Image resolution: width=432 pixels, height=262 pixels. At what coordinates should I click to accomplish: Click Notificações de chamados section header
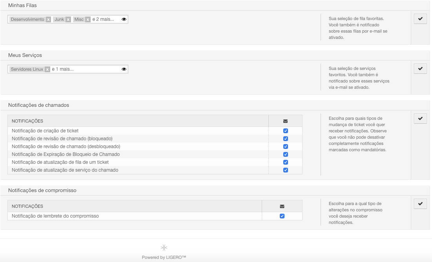click(x=38, y=105)
